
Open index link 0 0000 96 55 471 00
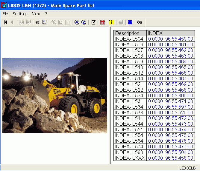pyautogui.click(x=171, y=101)
